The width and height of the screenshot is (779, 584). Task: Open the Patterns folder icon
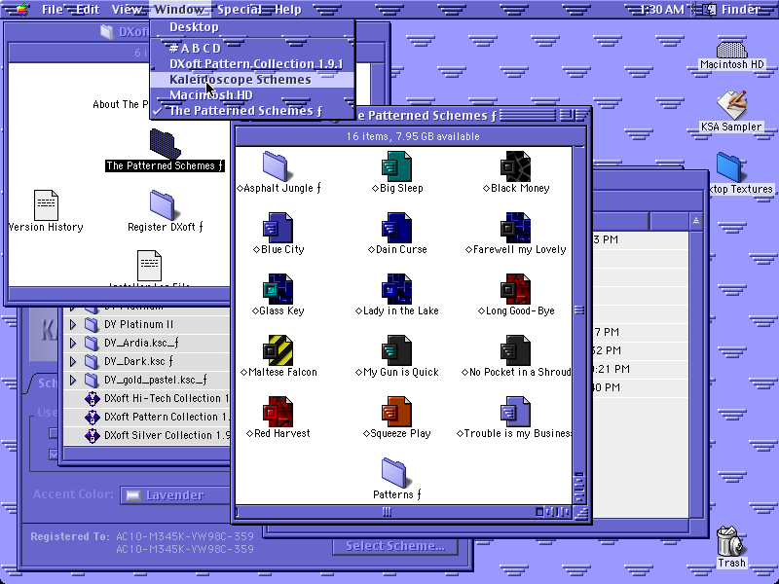click(x=395, y=473)
